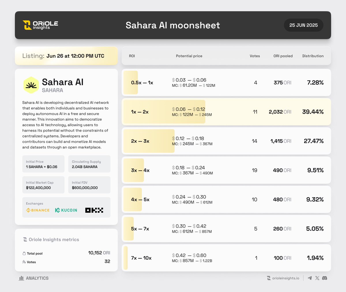Click the $0.06 — $0.12 price range
This screenshot has width=346, height=292.
pos(189,109)
